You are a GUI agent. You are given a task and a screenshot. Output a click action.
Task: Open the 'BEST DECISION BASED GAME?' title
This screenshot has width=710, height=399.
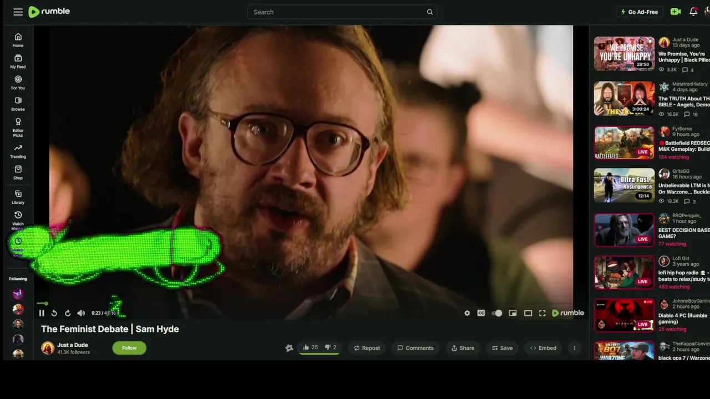[684, 233]
